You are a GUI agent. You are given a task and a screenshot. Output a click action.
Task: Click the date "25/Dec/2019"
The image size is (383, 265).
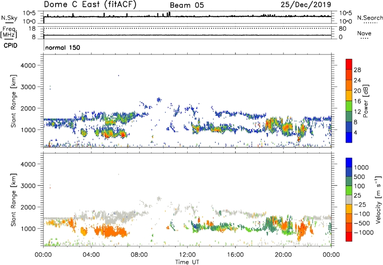pos(306,4)
